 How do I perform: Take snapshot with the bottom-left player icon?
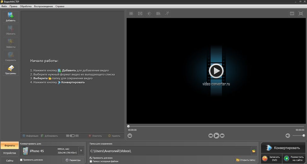tap(130, 136)
